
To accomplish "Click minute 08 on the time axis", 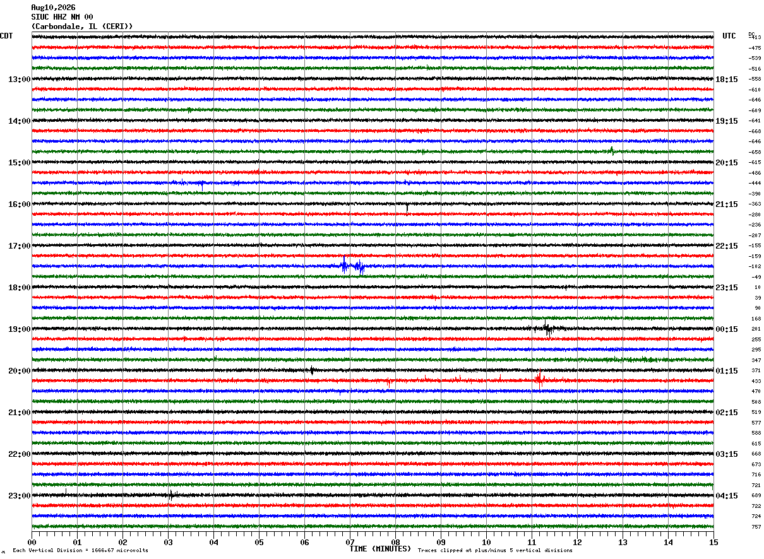I will tap(395, 542).
